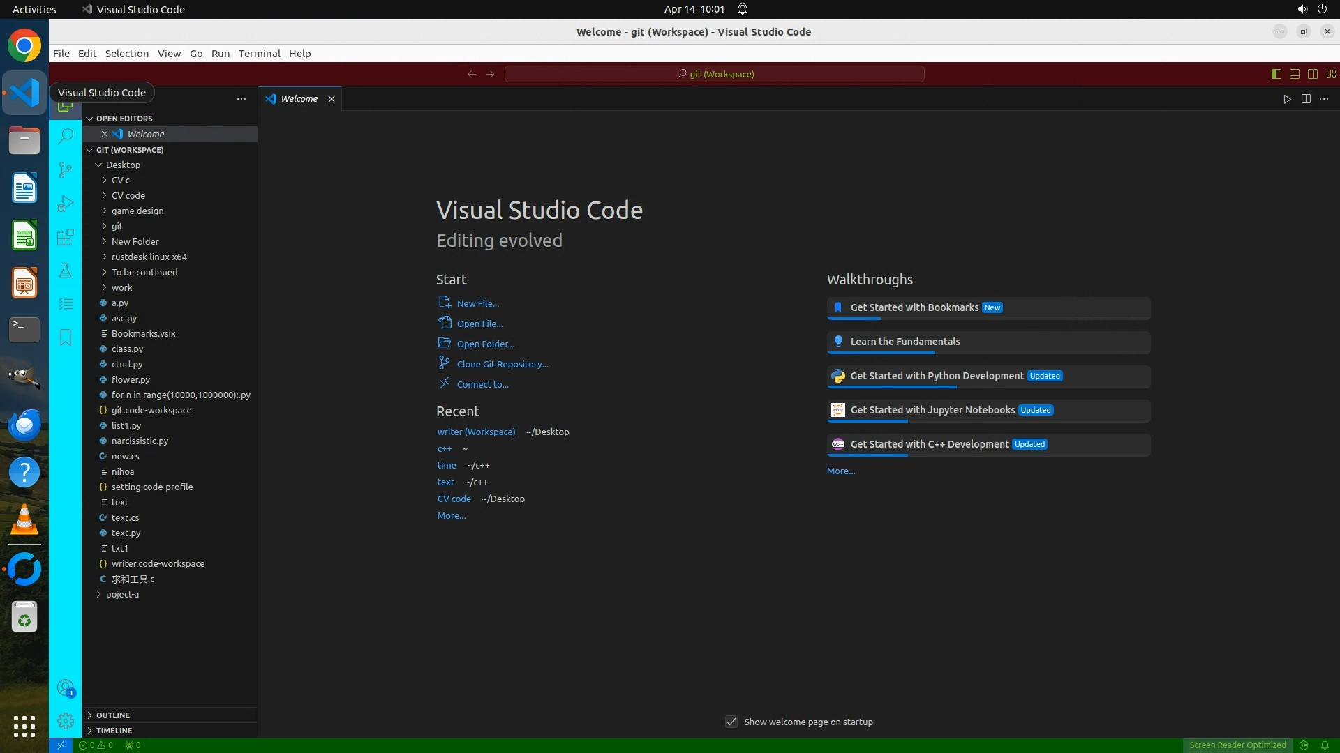
Task: Open the Manage gear icon
Action: pyautogui.click(x=66, y=721)
